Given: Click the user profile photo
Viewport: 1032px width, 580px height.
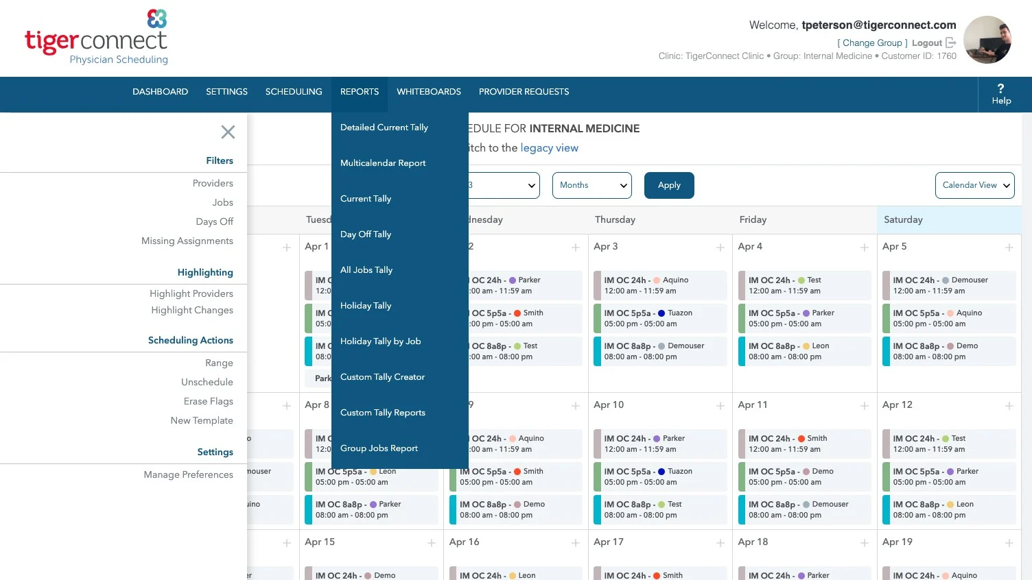Looking at the screenshot, I should point(987,40).
